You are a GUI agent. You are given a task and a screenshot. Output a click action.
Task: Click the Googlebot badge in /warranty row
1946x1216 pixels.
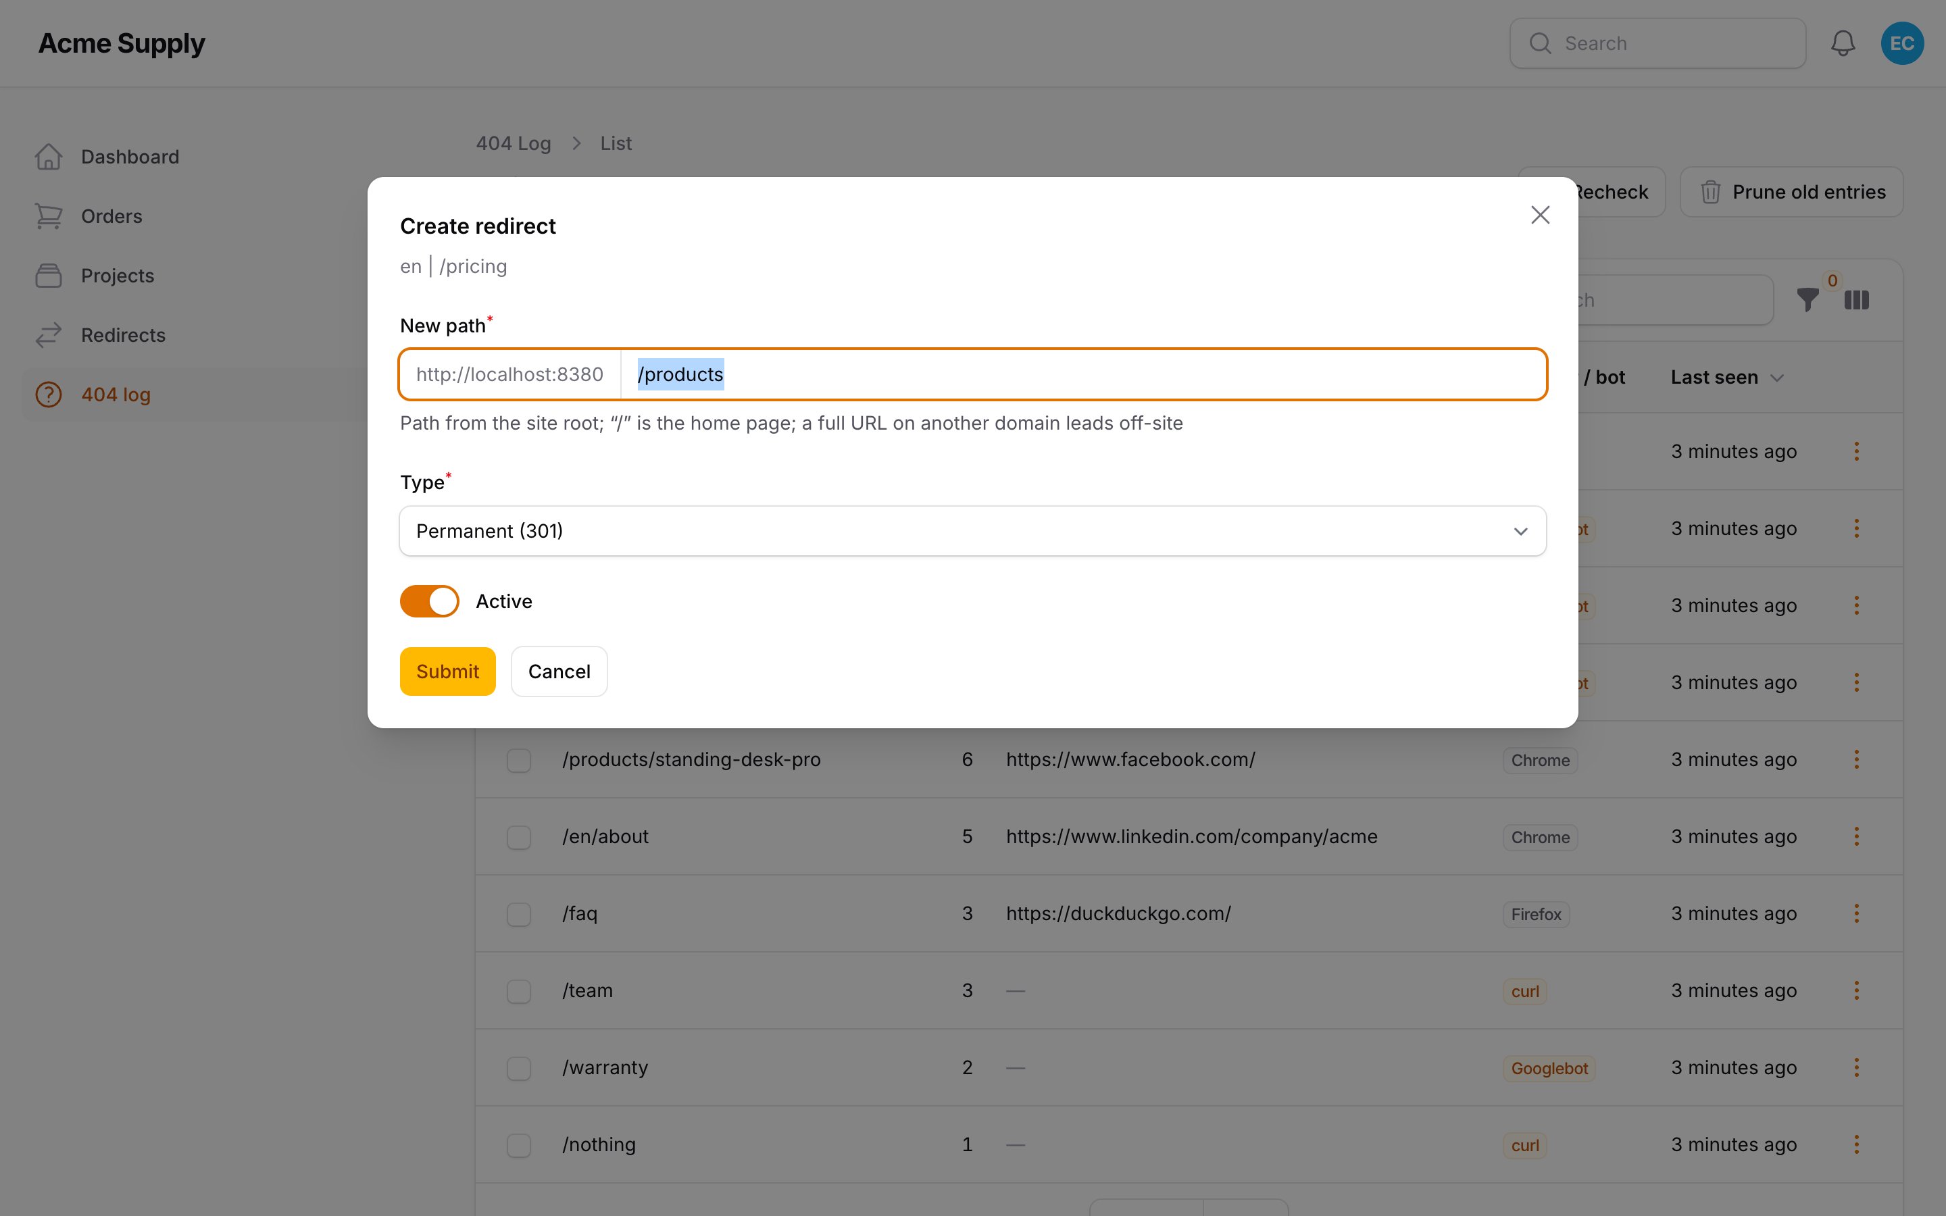pyautogui.click(x=1549, y=1068)
